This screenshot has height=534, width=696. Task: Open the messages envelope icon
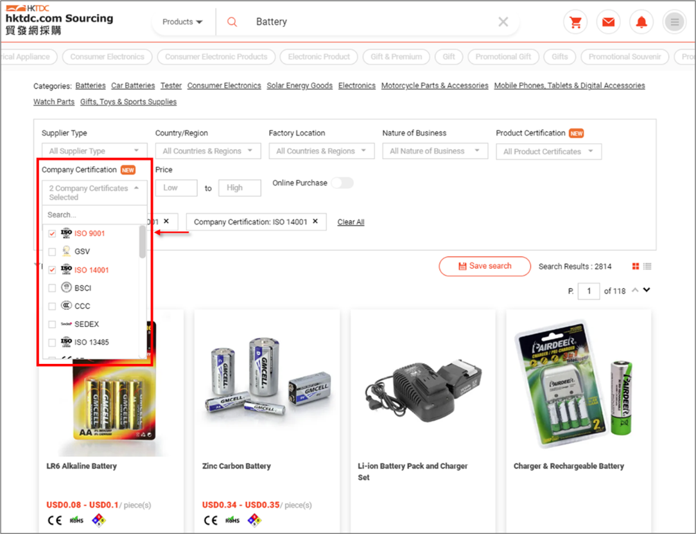point(608,22)
